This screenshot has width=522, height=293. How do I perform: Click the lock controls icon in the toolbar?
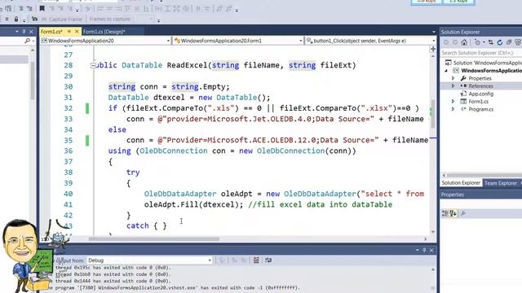click(x=16, y=20)
